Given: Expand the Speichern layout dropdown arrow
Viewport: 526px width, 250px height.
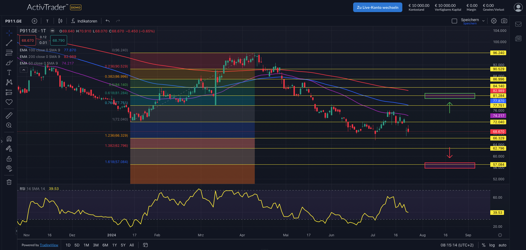Looking at the screenshot, I should 483,21.
